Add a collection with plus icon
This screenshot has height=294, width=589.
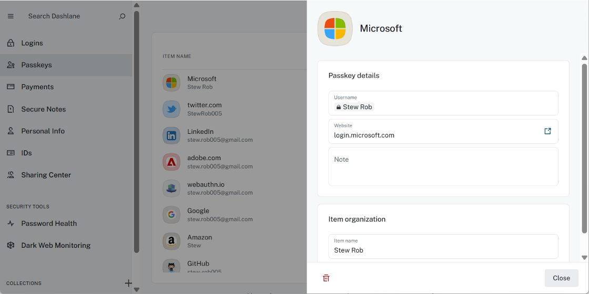128,283
